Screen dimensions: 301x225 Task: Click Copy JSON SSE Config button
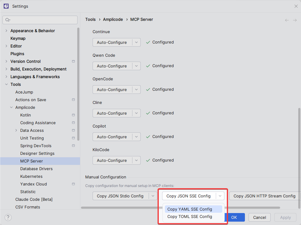click(189, 196)
